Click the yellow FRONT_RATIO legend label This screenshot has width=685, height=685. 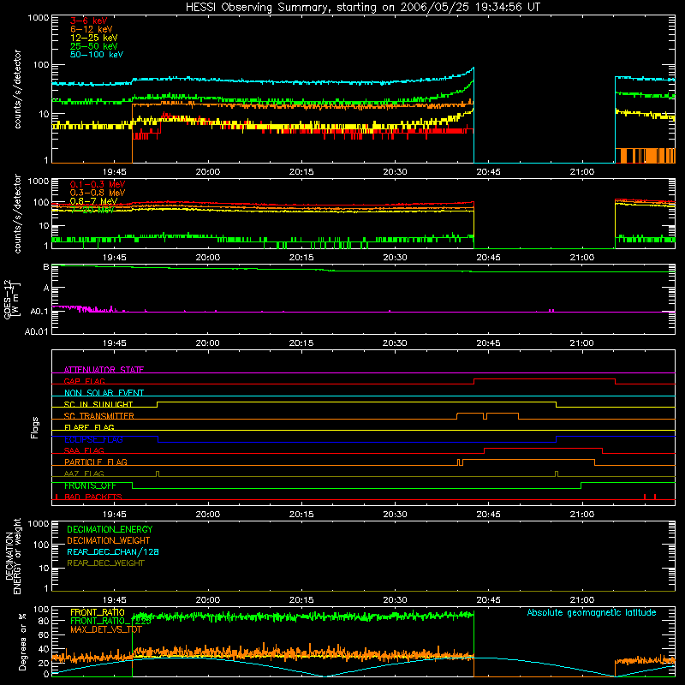point(98,612)
